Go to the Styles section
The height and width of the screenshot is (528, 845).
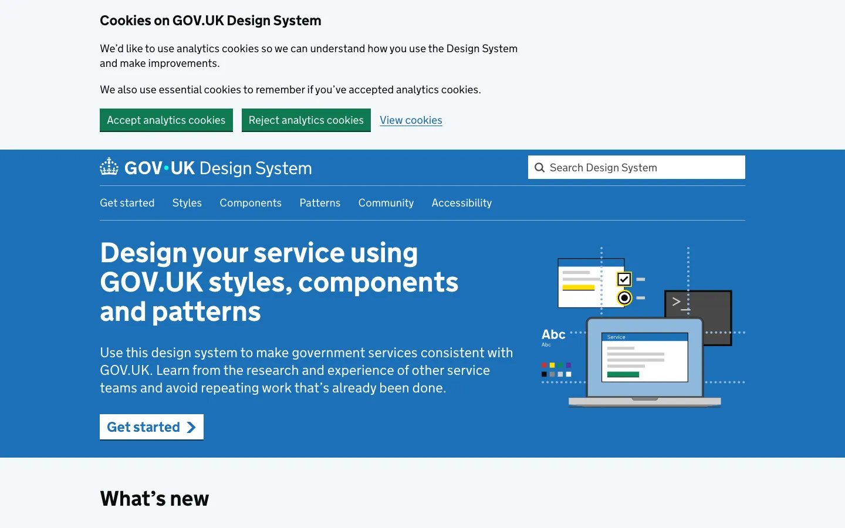187,203
